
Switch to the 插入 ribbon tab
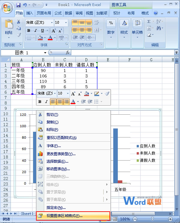30,13
